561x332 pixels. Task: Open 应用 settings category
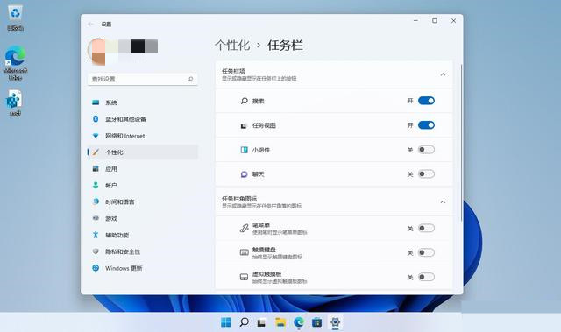click(x=142, y=169)
